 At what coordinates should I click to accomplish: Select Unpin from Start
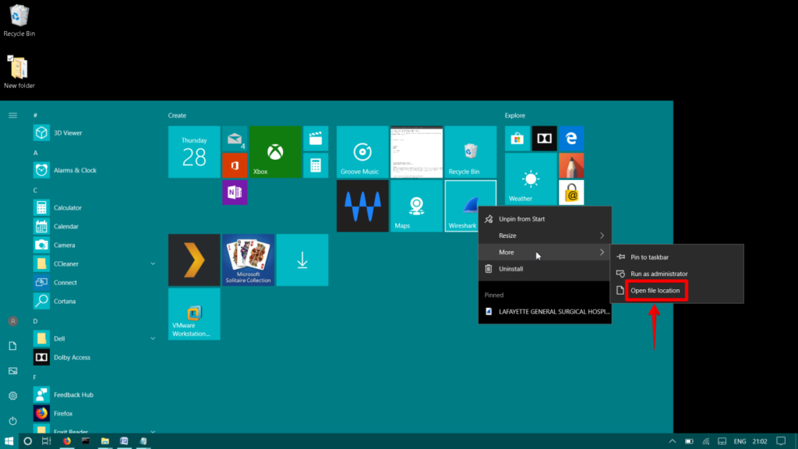545,219
